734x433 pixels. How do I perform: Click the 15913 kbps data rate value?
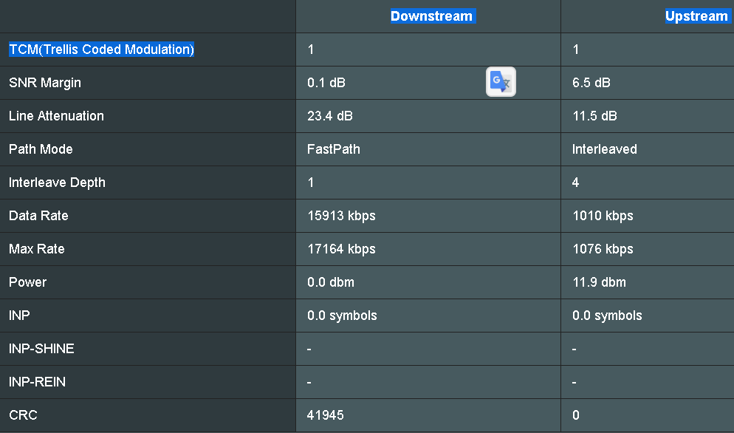[341, 216]
